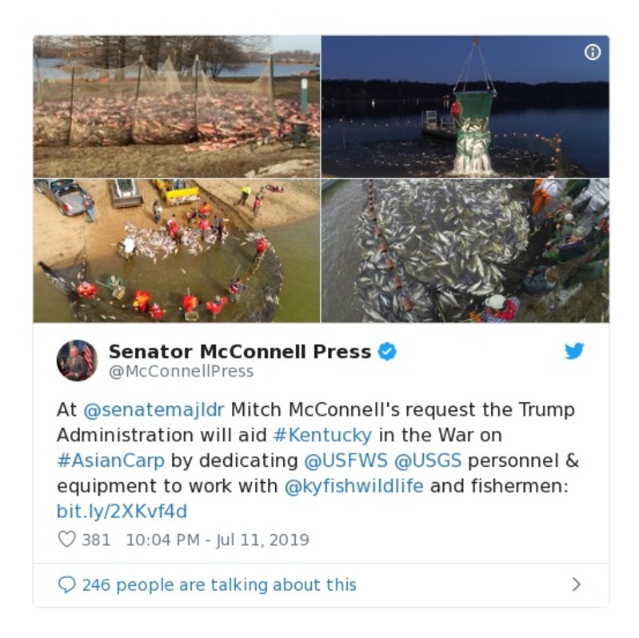Click the blue verified badge
Screen dimensions: 639x638
pos(387,352)
